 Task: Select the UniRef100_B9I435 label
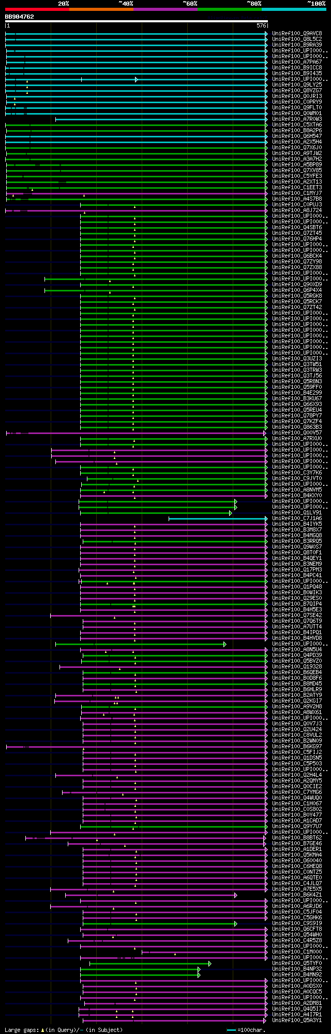(297, 73)
